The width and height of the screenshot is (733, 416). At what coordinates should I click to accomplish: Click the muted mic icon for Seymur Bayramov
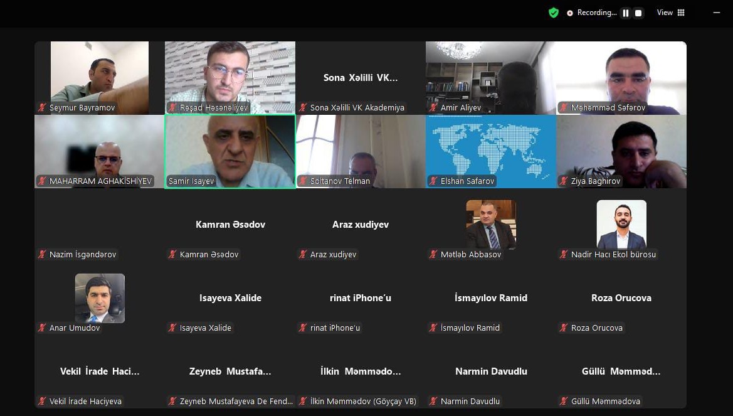[x=42, y=108]
